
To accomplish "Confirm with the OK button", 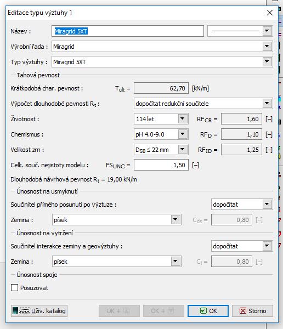I will 208,311.
